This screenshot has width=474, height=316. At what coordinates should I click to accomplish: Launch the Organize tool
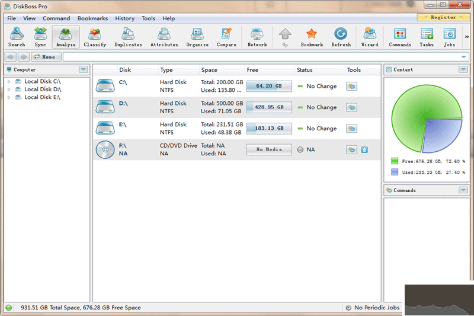(x=197, y=37)
